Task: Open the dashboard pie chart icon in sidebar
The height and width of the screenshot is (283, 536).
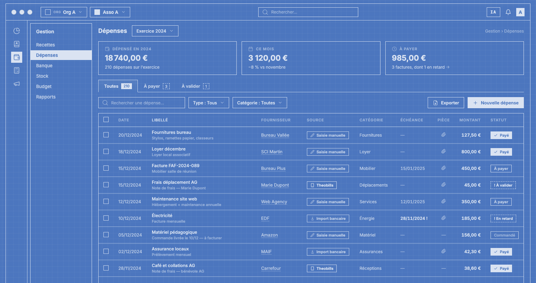Action: (x=17, y=31)
